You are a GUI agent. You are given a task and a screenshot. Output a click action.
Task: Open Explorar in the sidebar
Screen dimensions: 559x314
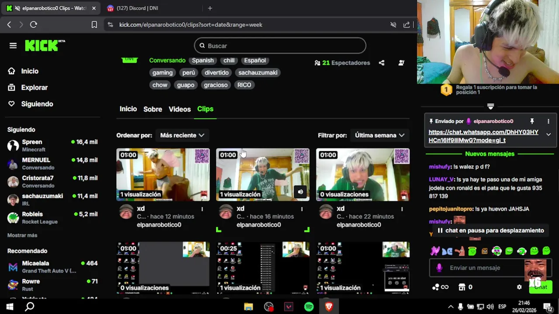(x=28, y=88)
